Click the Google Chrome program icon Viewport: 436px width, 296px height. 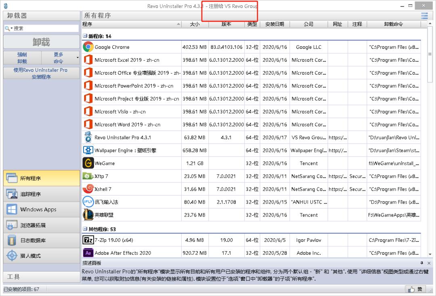pyautogui.click(x=88, y=47)
